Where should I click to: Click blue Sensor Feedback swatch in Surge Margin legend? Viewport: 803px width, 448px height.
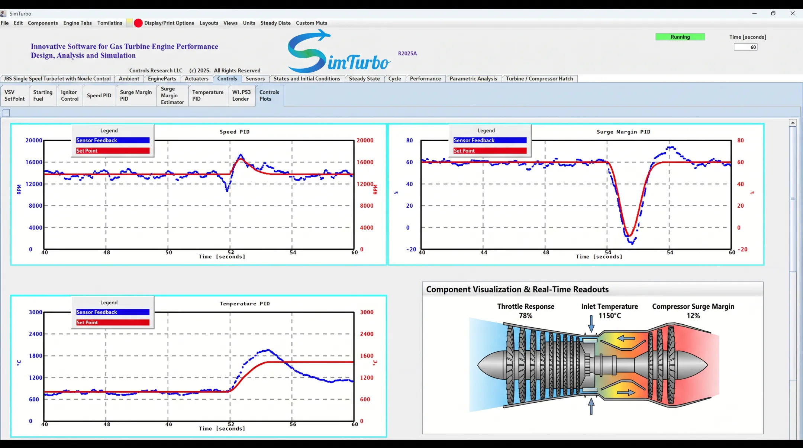coord(490,140)
